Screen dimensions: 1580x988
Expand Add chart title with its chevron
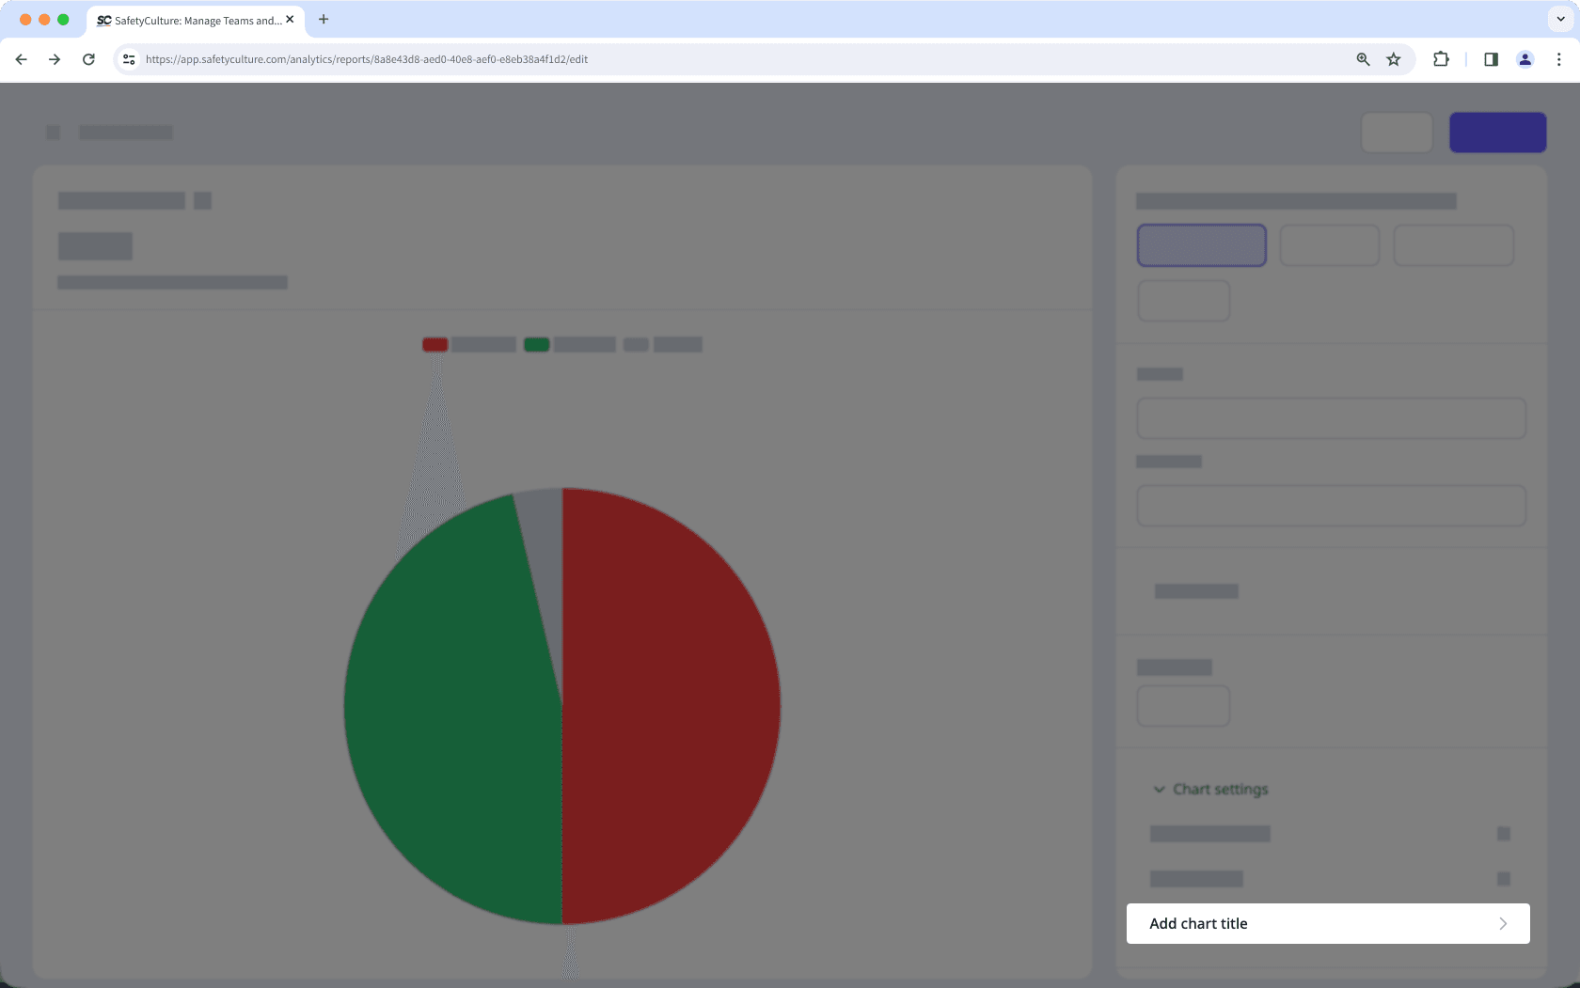tap(1503, 923)
